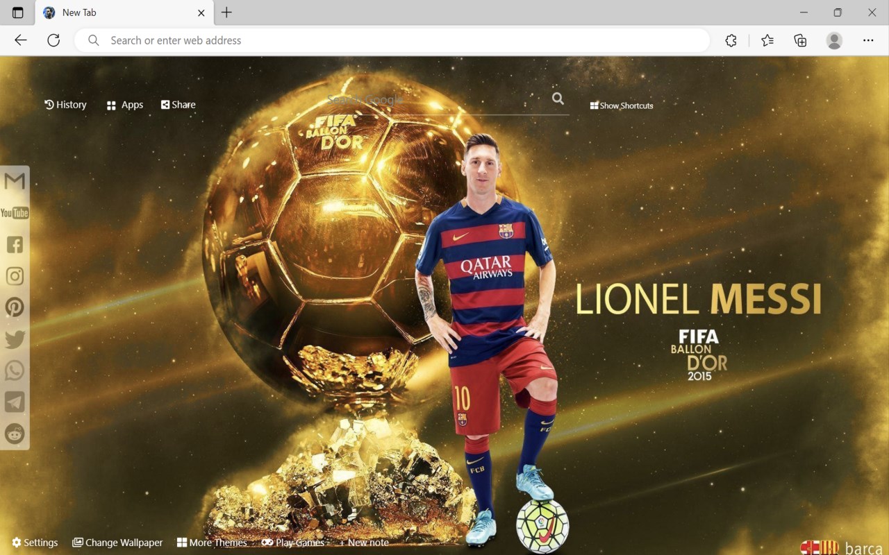Click the Share link
Viewport: 889px width, 555px height.
point(178,105)
